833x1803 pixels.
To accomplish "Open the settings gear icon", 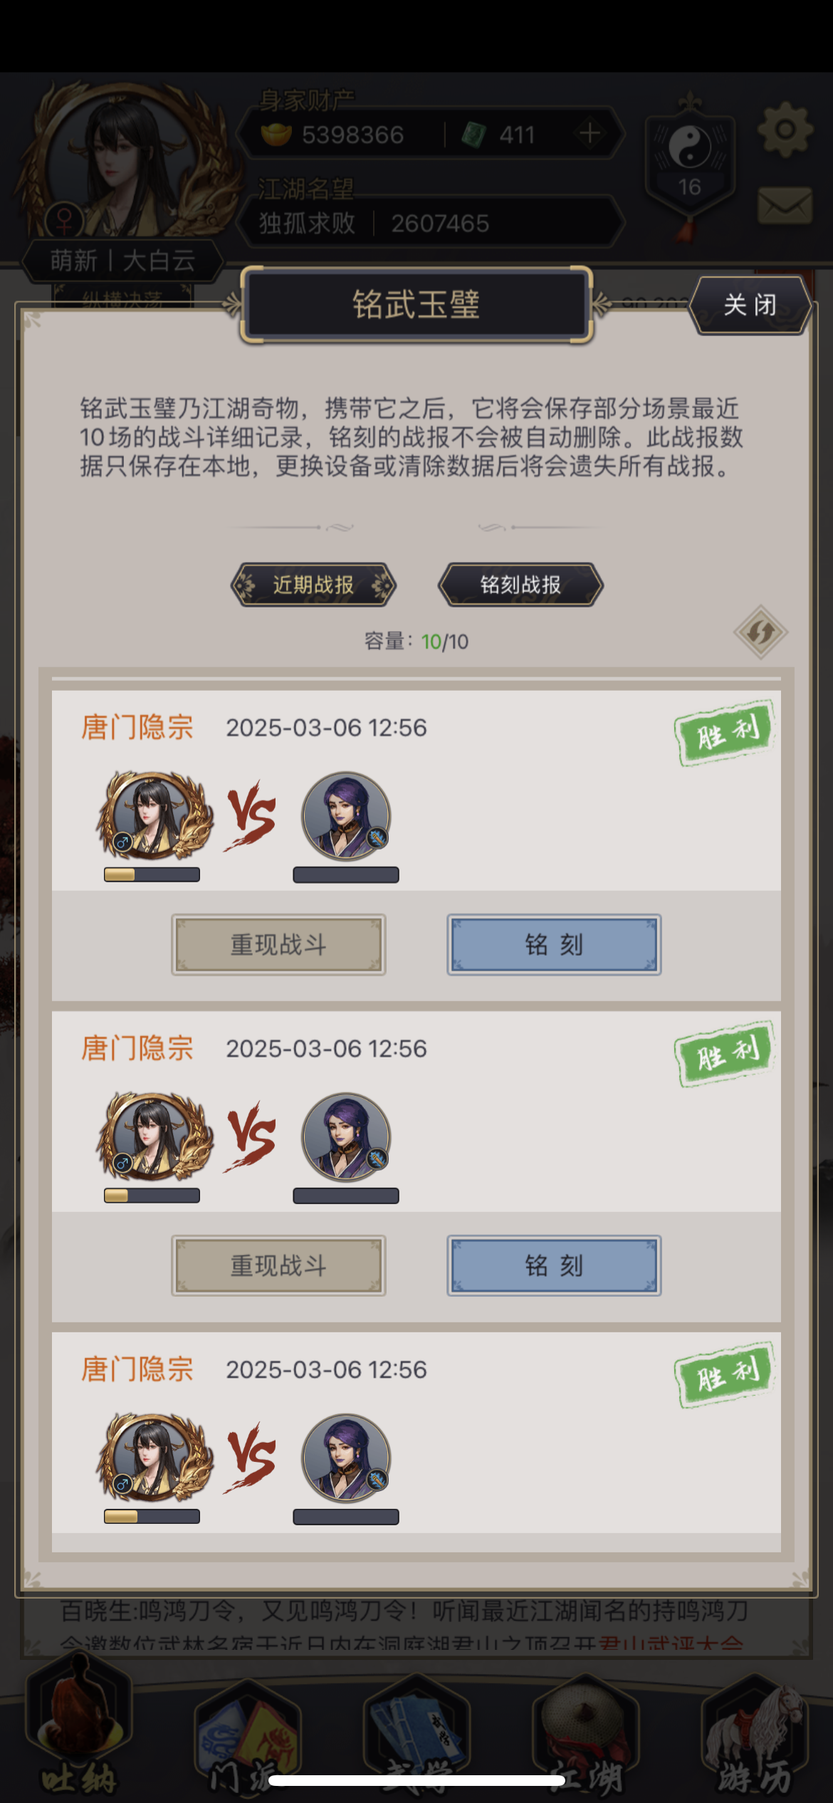I will [785, 130].
